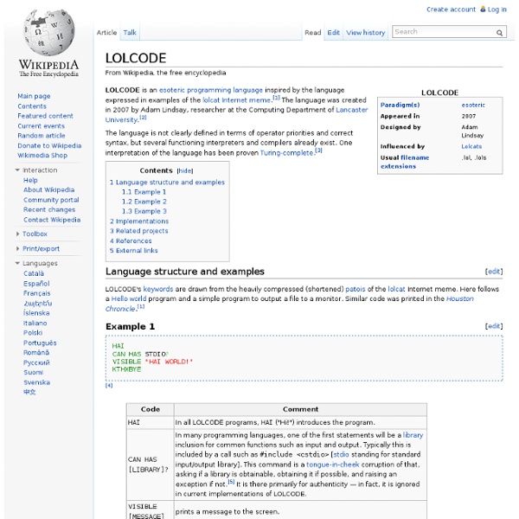Switch to Português language version
This screenshot has height=519, width=519.
click(40, 343)
